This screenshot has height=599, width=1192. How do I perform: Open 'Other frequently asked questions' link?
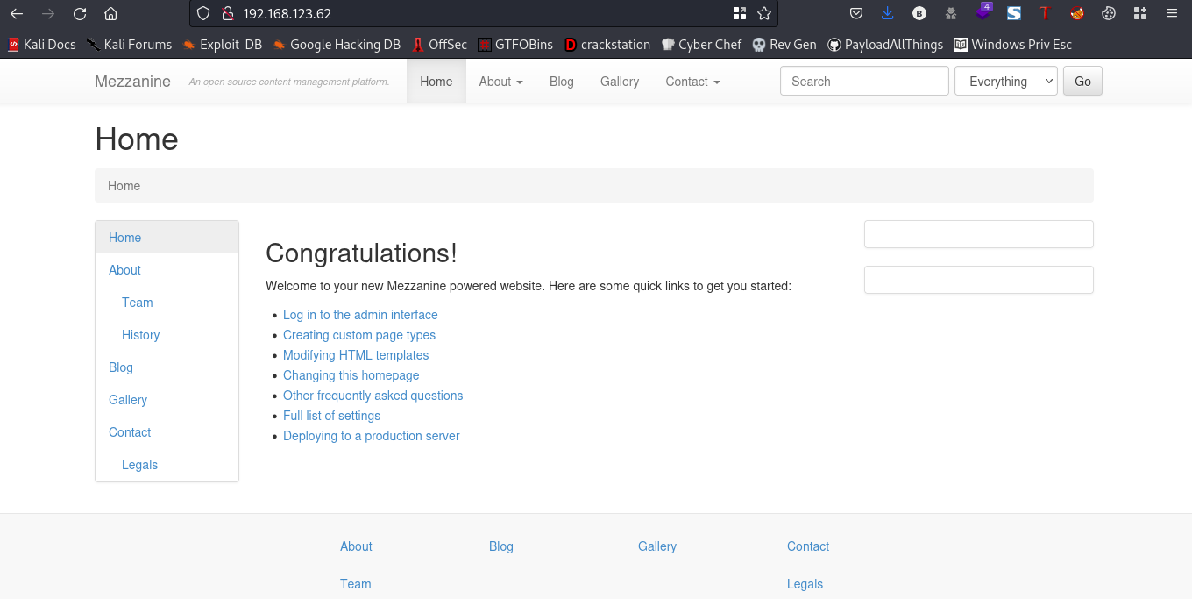click(372, 396)
